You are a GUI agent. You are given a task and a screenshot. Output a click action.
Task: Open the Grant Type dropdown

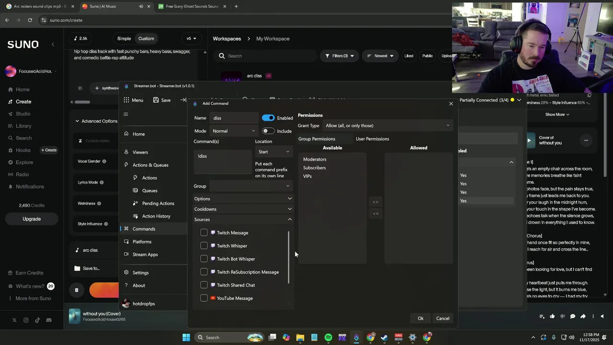coord(387,126)
